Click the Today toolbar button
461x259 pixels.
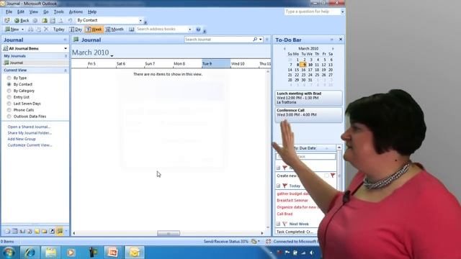58,29
